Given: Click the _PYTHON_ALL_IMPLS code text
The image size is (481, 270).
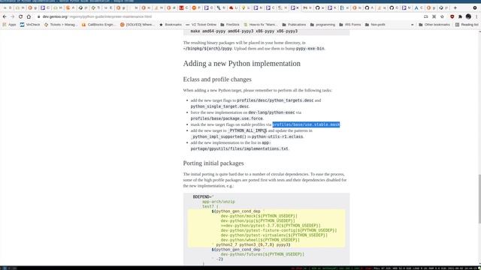Looking at the screenshot, I should pos(247,130).
